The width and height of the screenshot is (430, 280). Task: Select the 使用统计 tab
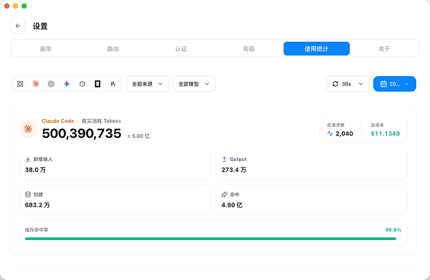(317, 49)
